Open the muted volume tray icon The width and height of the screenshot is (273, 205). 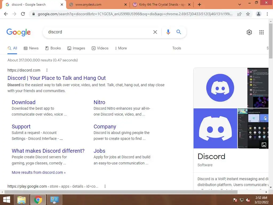tap(248, 200)
